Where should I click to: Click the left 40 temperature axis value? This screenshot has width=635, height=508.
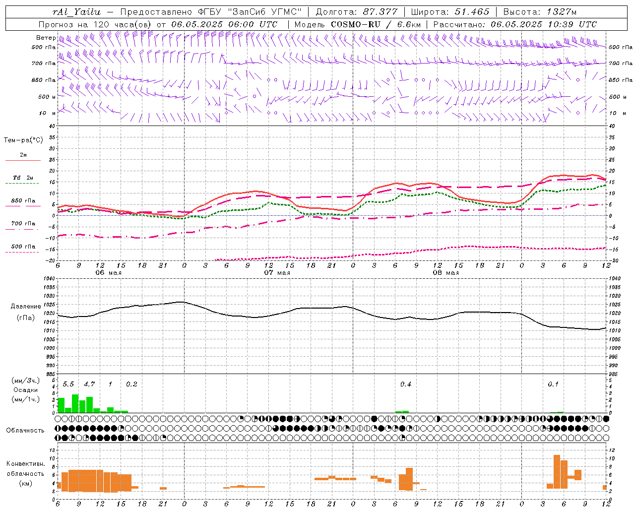click(53, 126)
